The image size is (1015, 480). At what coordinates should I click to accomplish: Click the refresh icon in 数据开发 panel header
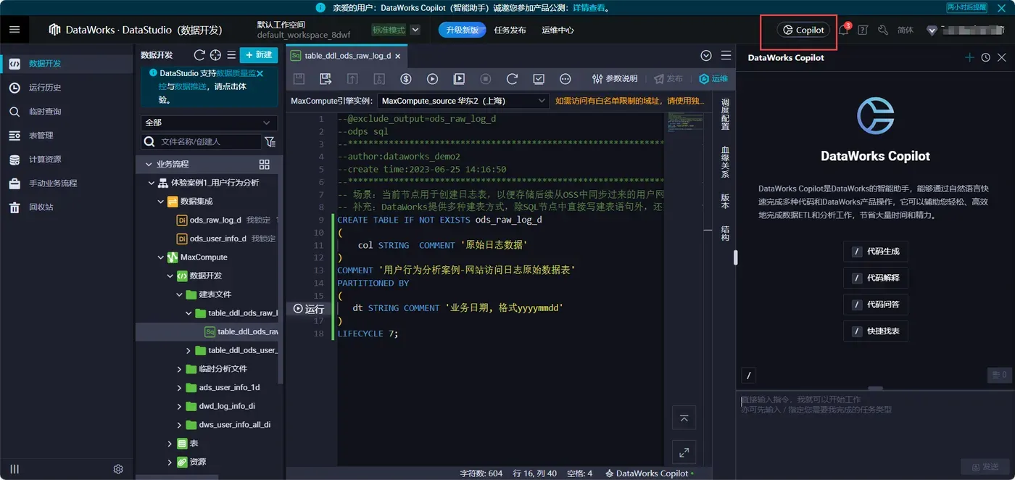point(199,55)
